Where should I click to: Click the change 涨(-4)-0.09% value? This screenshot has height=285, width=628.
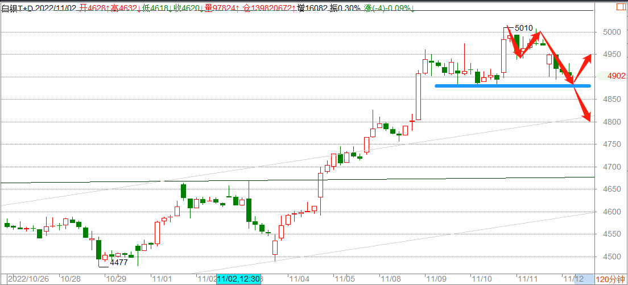[x=389, y=8]
